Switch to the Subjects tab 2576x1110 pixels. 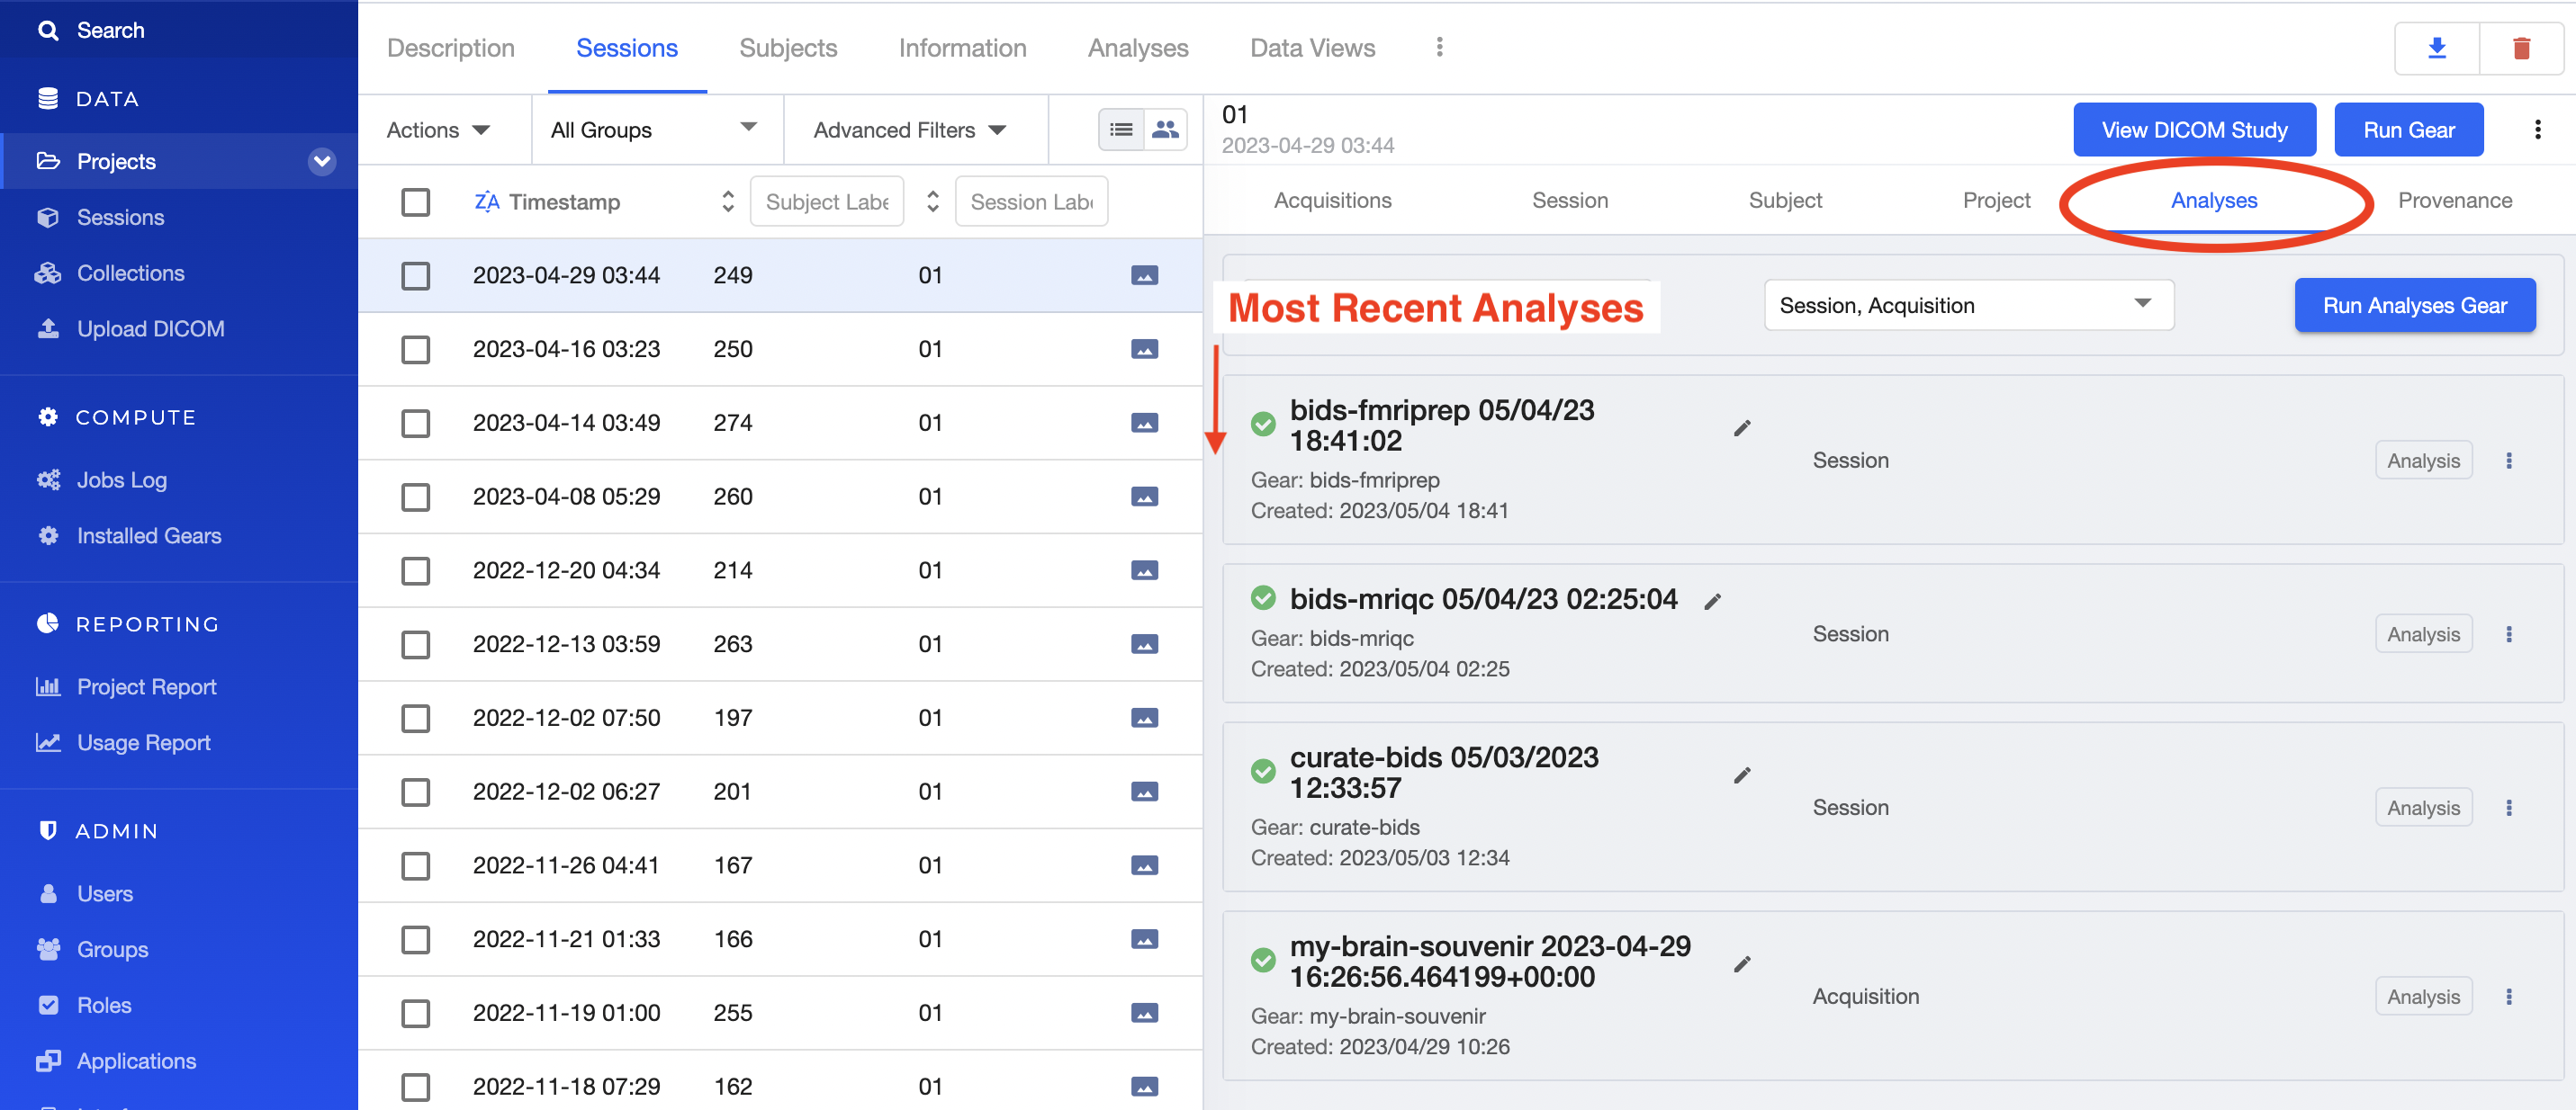coord(788,47)
